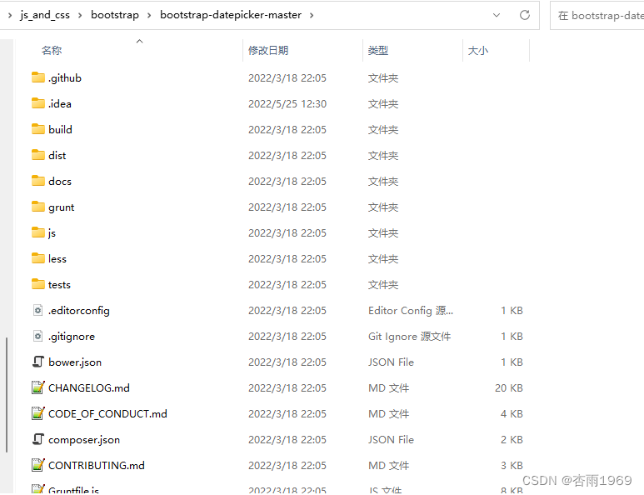Navigate to bootstrap in breadcrumb
Image resolution: width=644 pixels, height=495 pixels.
tap(115, 15)
